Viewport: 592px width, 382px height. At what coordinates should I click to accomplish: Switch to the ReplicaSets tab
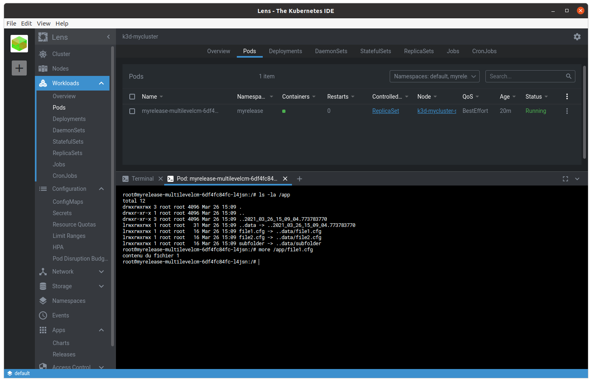coord(419,51)
